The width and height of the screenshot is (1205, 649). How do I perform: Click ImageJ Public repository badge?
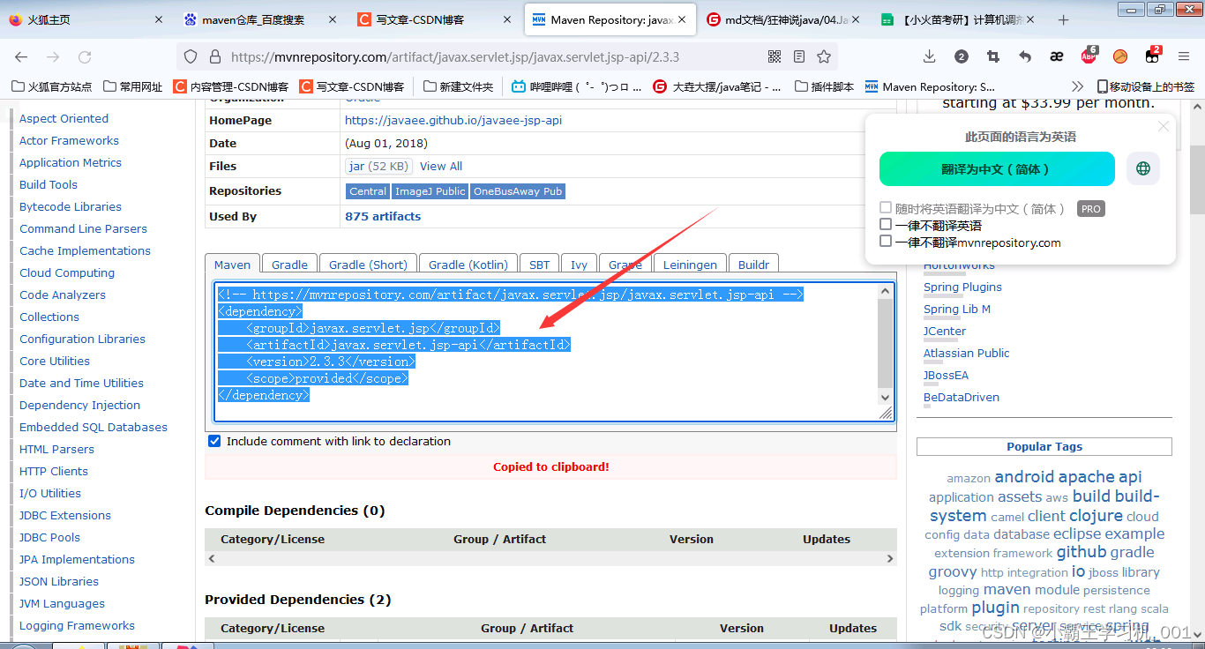[430, 191]
